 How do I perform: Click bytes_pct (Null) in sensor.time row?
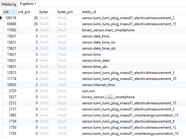(x=69, y=54)
